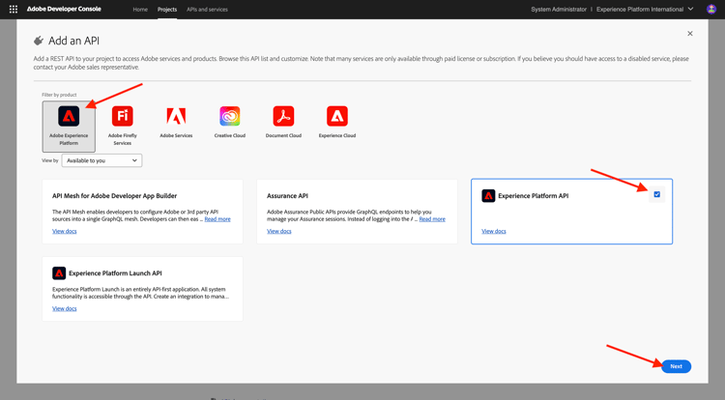Uncheck the Experience Platform API checkbox
Viewport: 725px width, 400px height.
[656, 194]
